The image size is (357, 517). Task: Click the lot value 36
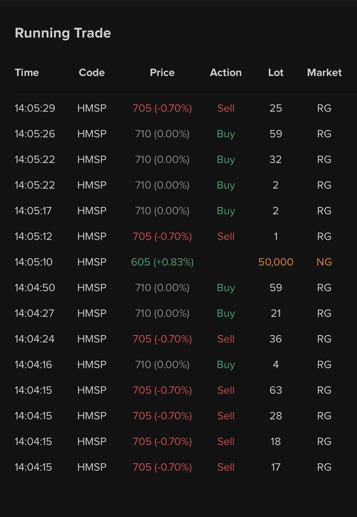[x=276, y=339]
